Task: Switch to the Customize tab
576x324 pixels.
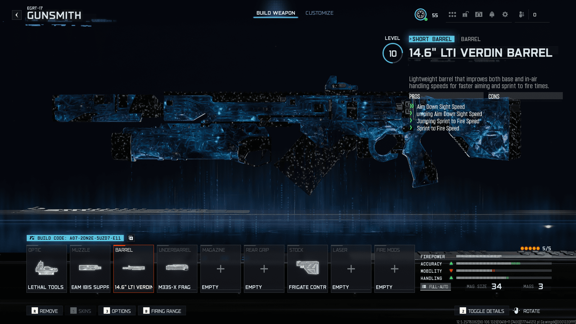Action: click(319, 13)
